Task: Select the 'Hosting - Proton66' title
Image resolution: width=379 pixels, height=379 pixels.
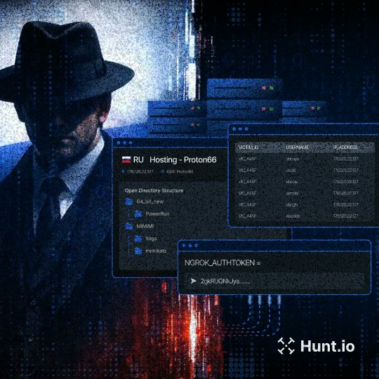Action: click(183, 160)
